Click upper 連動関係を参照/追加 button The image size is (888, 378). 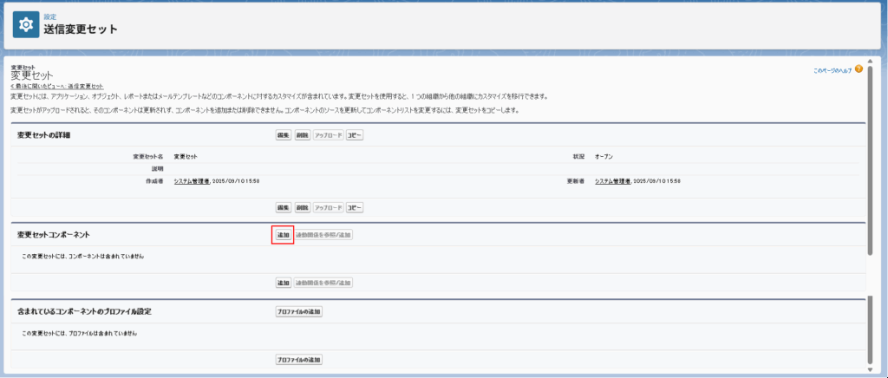pyautogui.click(x=323, y=235)
